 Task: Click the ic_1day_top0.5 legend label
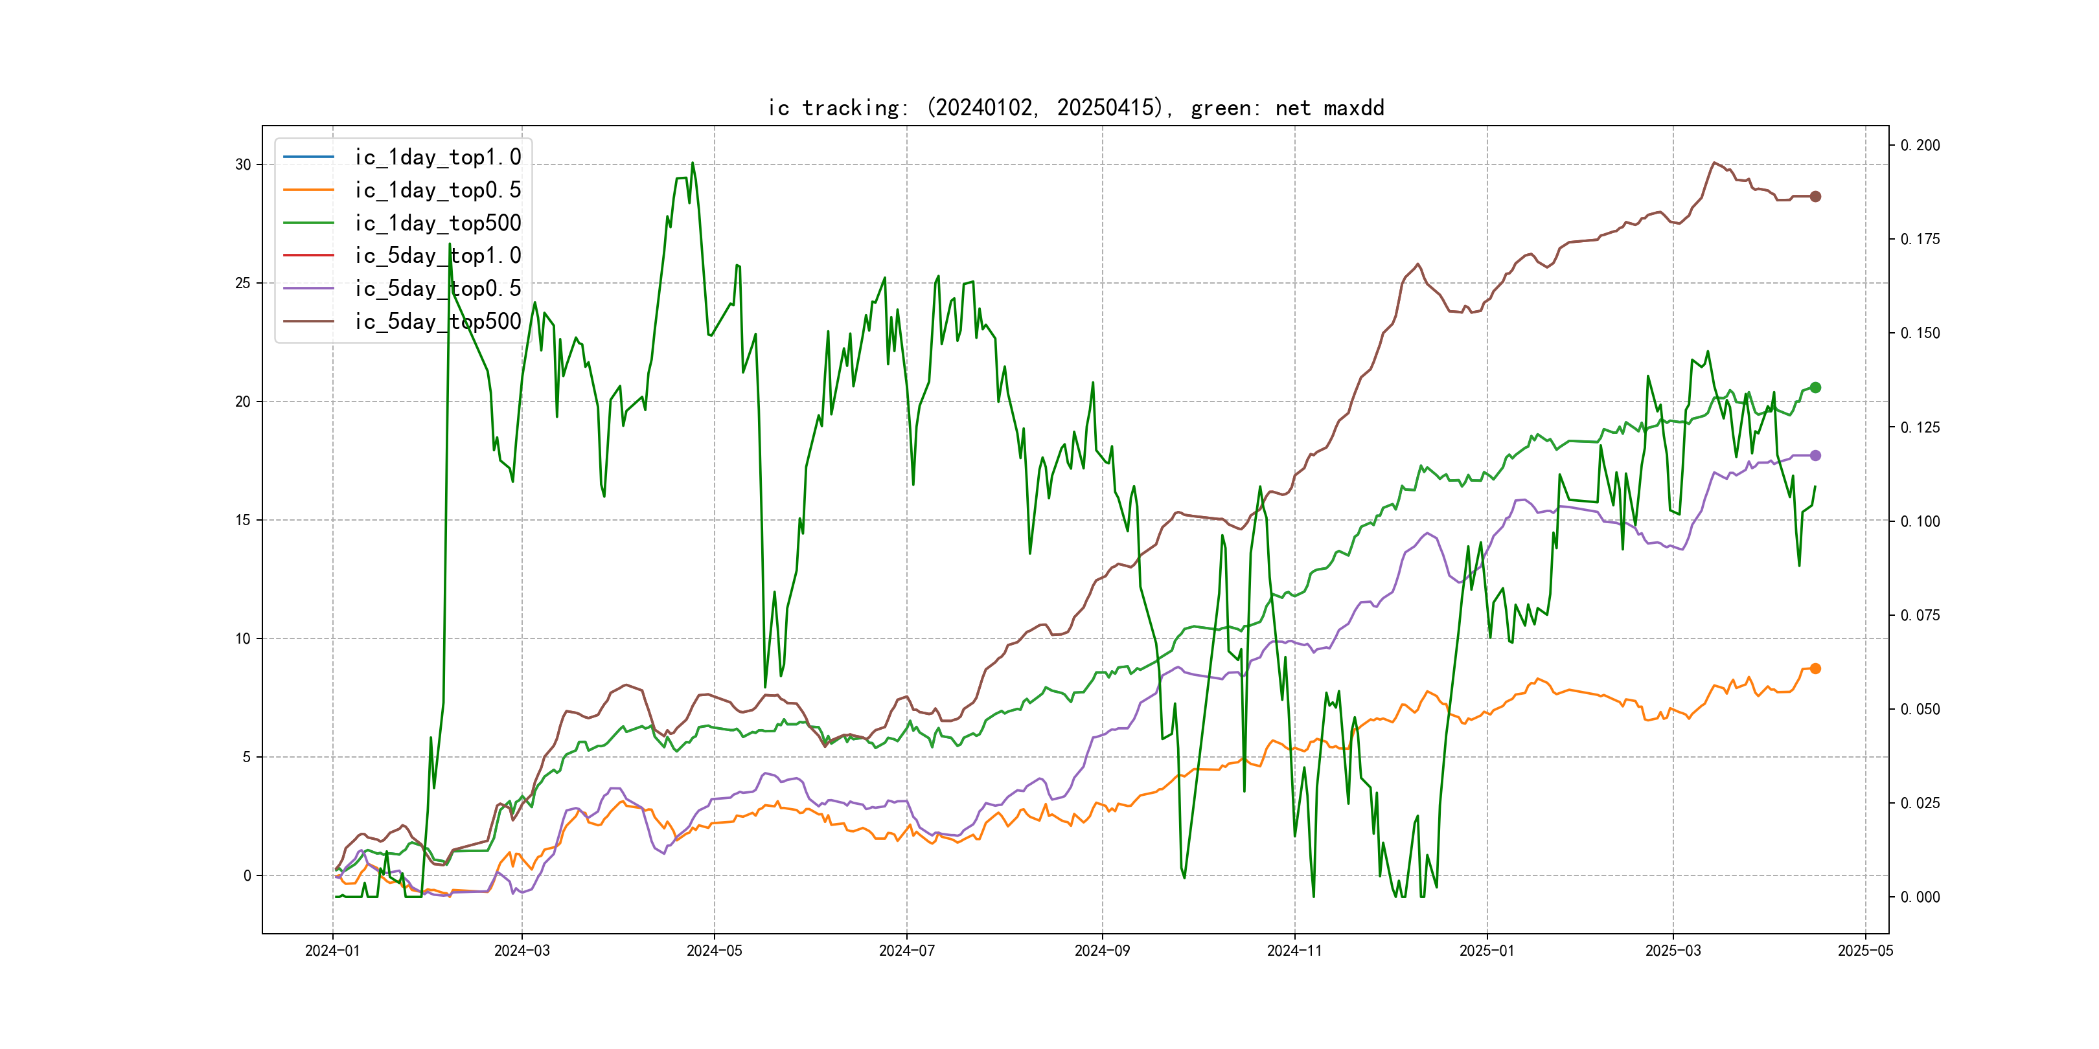437,190
